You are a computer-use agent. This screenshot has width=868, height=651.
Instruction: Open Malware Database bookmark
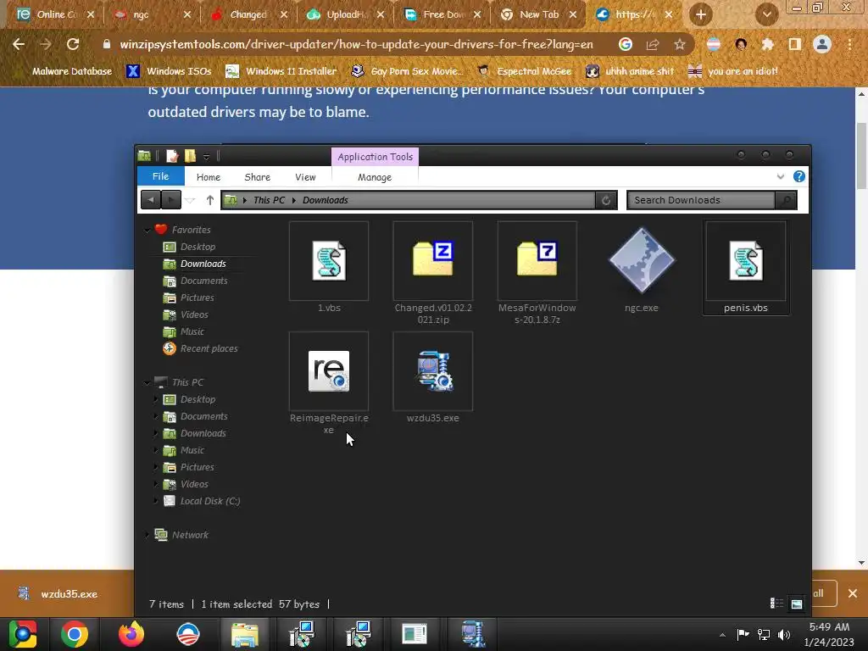pos(72,71)
